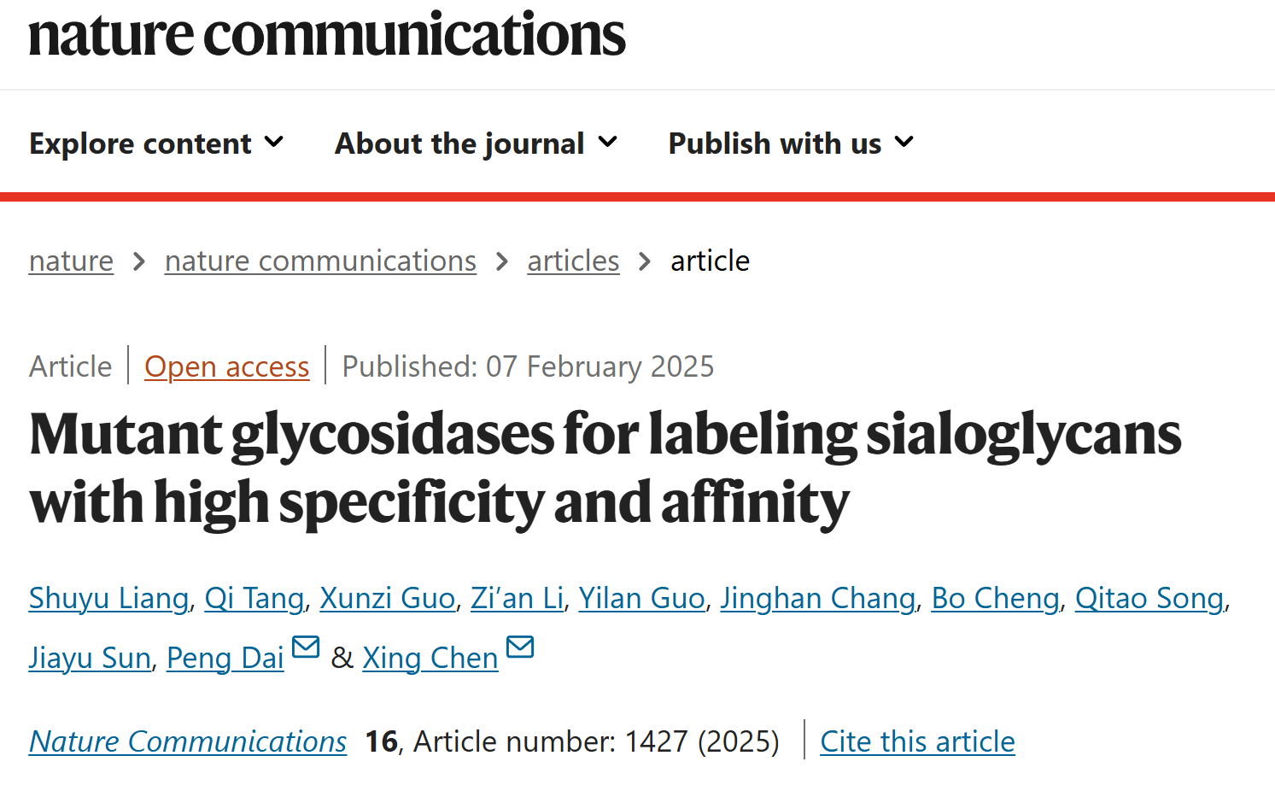Click corresponding author Xing Chen
The width and height of the screenshot is (1275, 785).
[430, 659]
